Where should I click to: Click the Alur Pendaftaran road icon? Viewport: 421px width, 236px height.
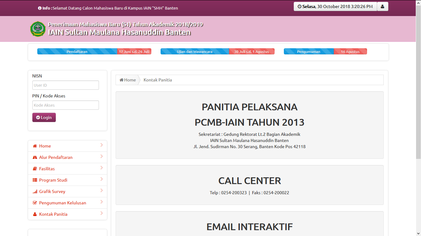(35, 157)
